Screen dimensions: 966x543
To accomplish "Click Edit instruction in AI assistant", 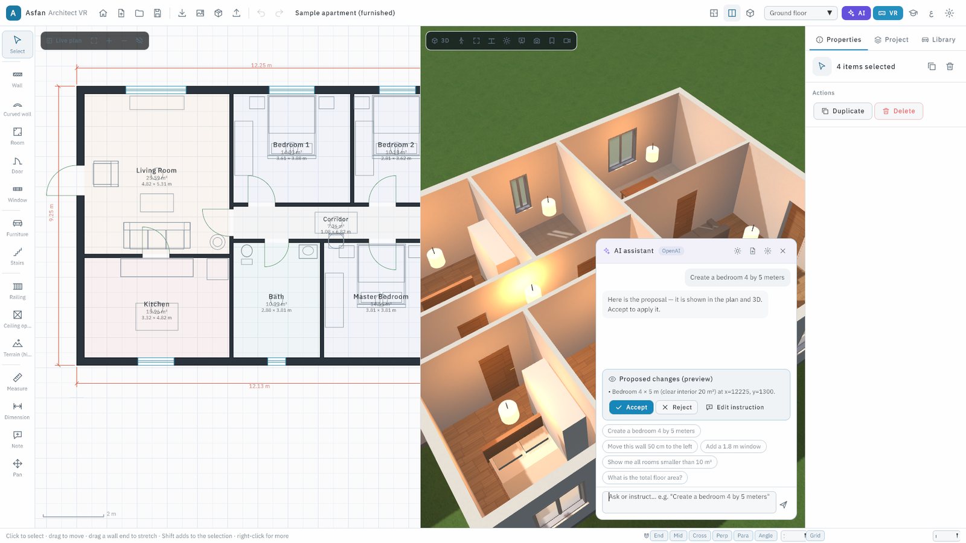I will (735, 407).
